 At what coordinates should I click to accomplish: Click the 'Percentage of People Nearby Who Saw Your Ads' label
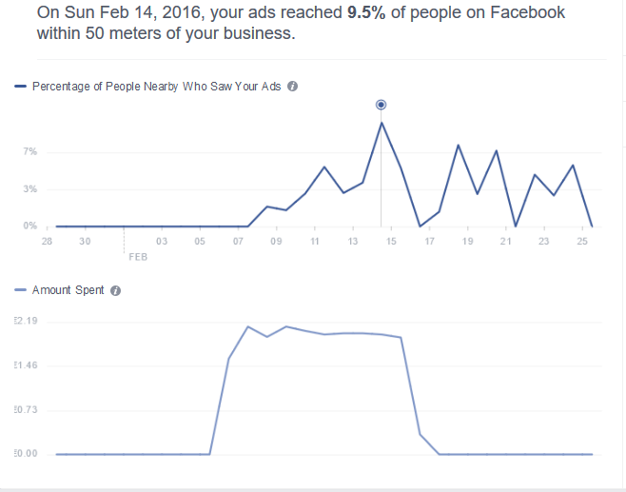(158, 87)
